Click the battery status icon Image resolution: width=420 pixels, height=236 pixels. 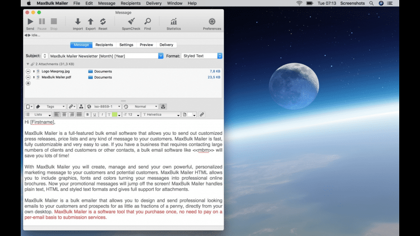[x=309, y=3]
